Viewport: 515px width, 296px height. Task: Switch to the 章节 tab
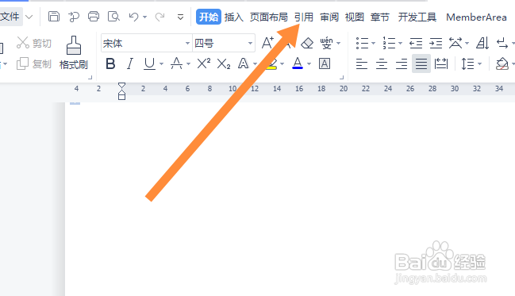pyautogui.click(x=380, y=17)
